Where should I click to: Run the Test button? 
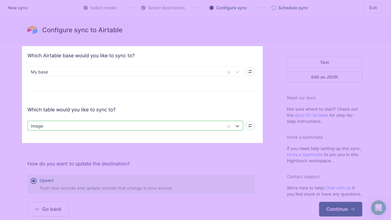[x=324, y=62]
